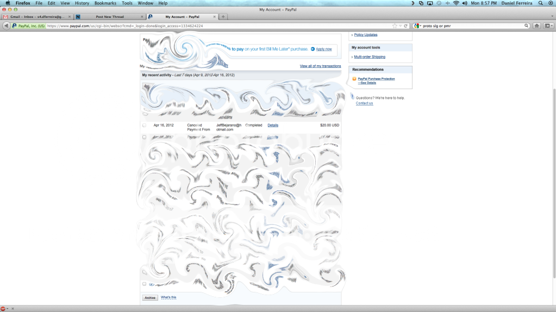Image resolution: width=556 pixels, height=312 pixels.
Task: Tick the checkbox just above the Archive button
Action: pos(145,284)
